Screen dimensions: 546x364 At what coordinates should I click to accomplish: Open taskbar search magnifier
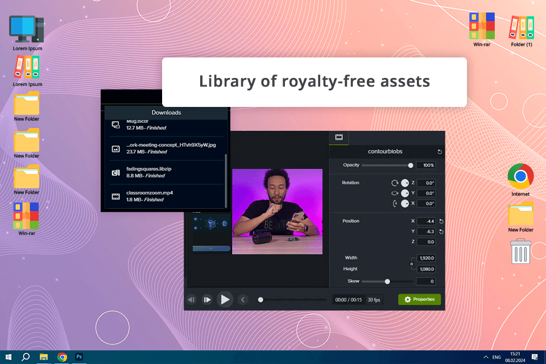pyautogui.click(x=26, y=357)
